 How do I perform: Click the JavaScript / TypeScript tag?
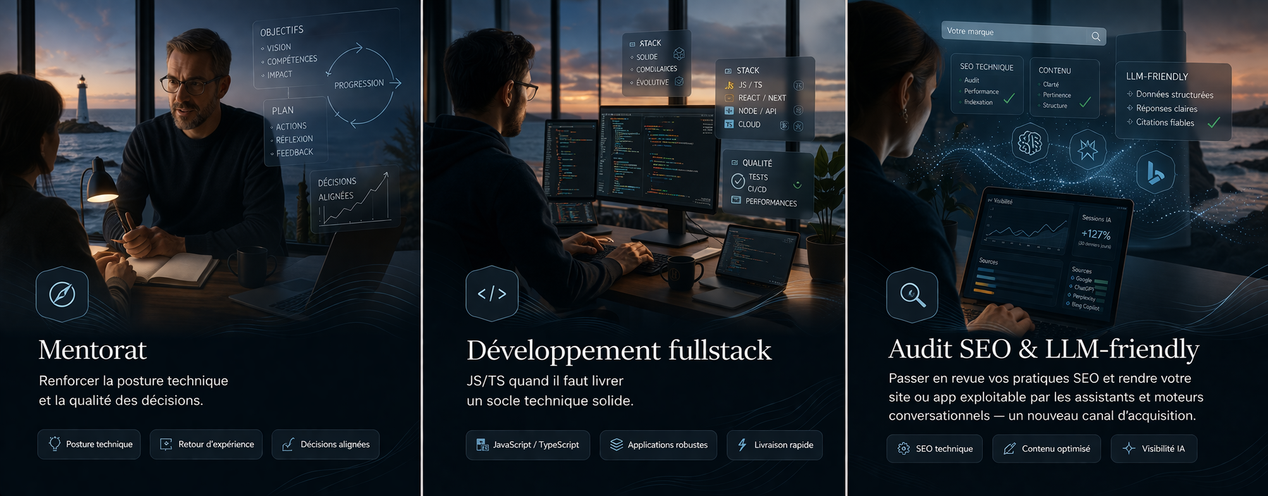[x=527, y=445]
